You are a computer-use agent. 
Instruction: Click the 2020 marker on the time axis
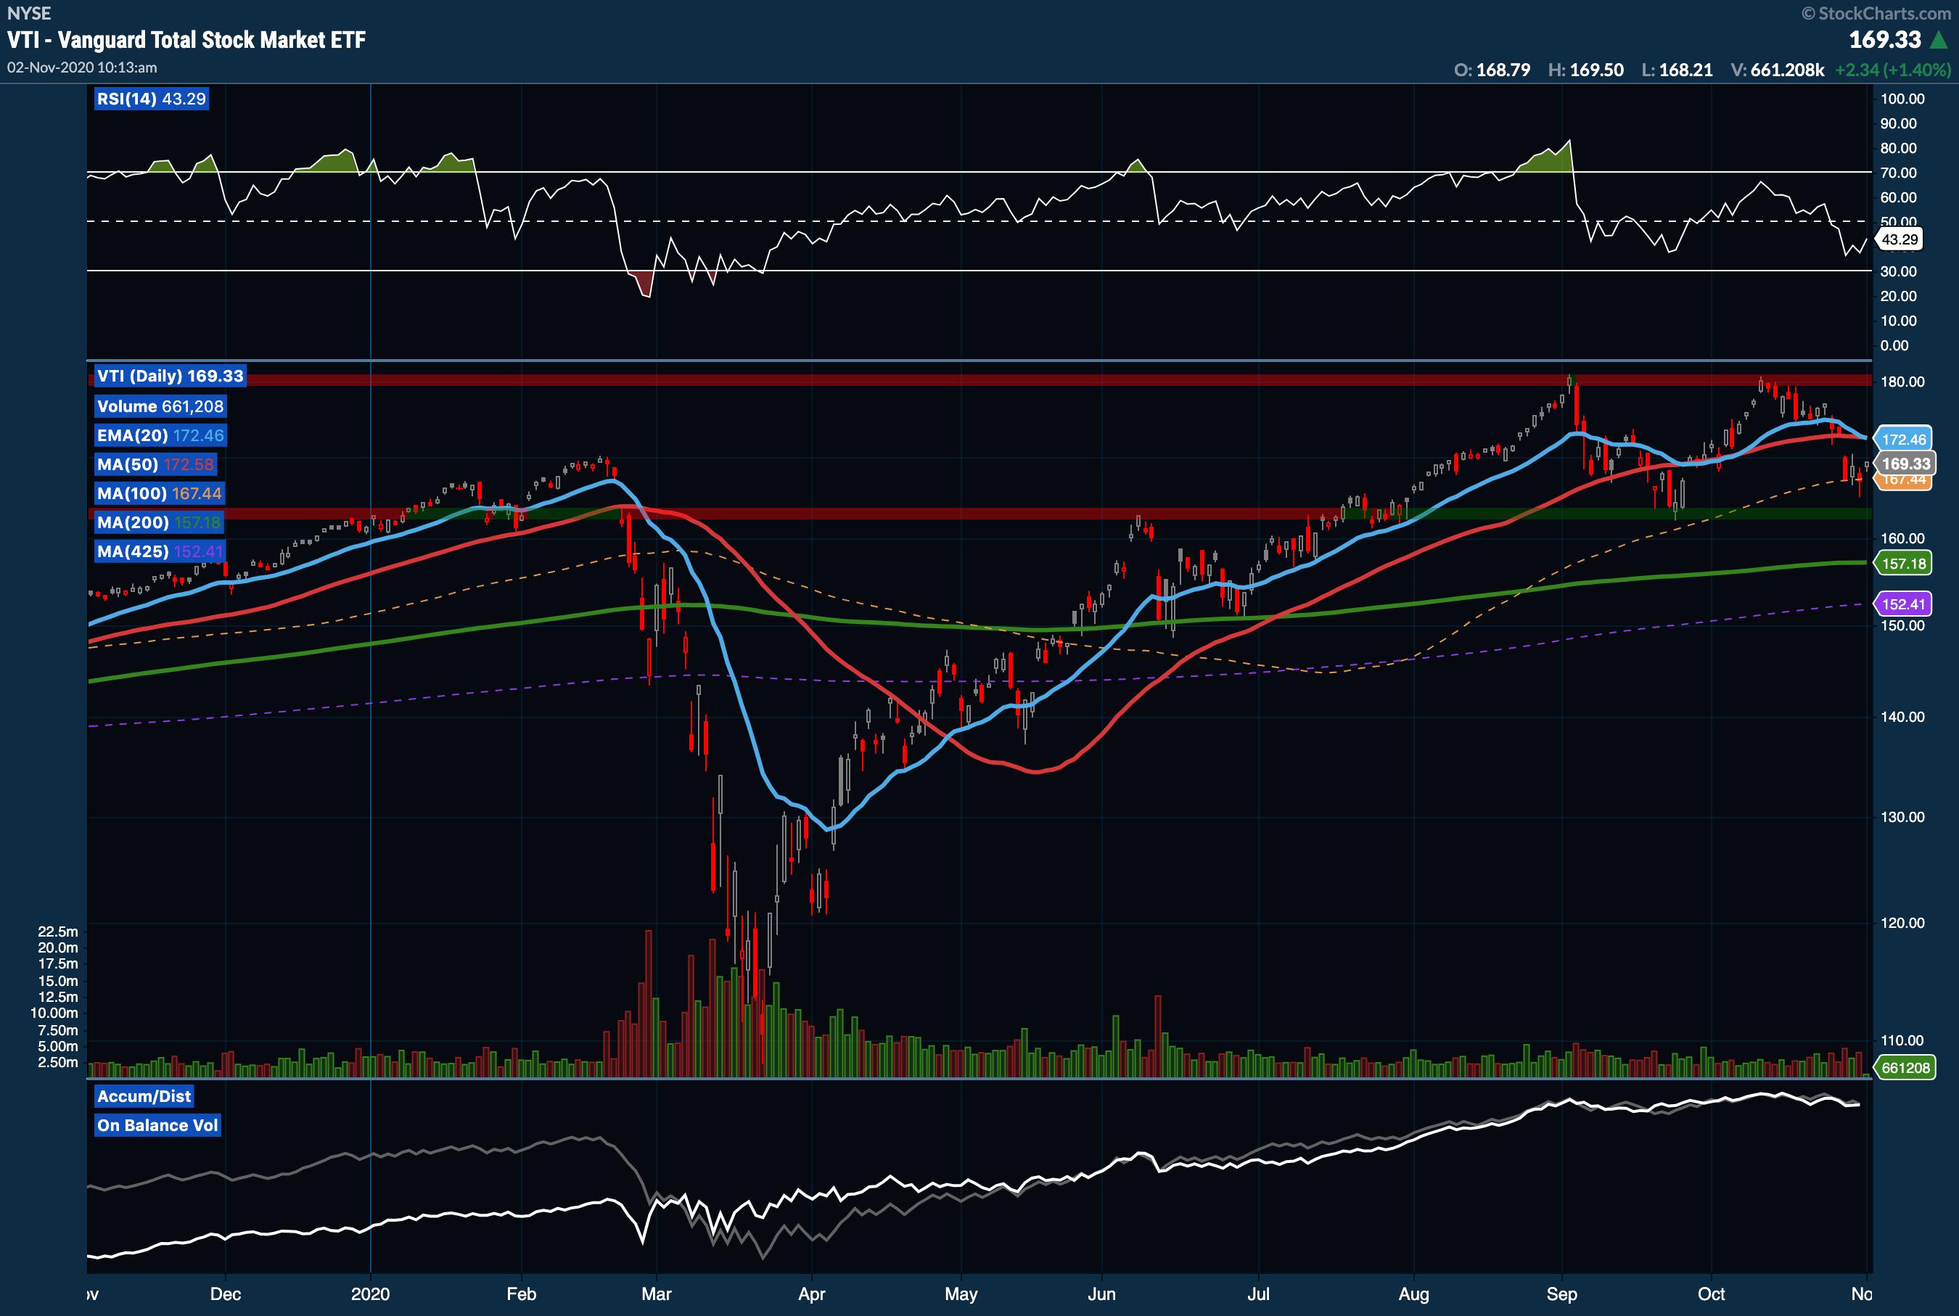(370, 1294)
